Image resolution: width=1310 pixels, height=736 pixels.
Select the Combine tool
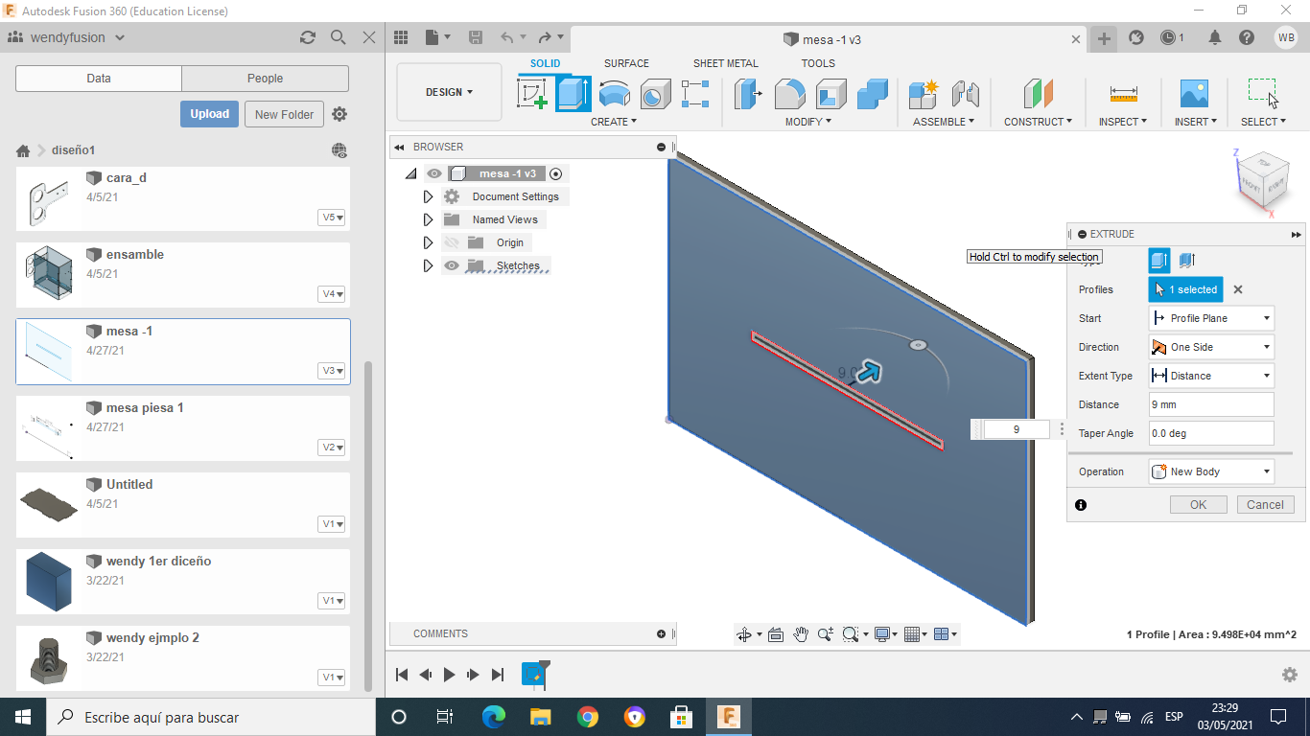pos(873,94)
